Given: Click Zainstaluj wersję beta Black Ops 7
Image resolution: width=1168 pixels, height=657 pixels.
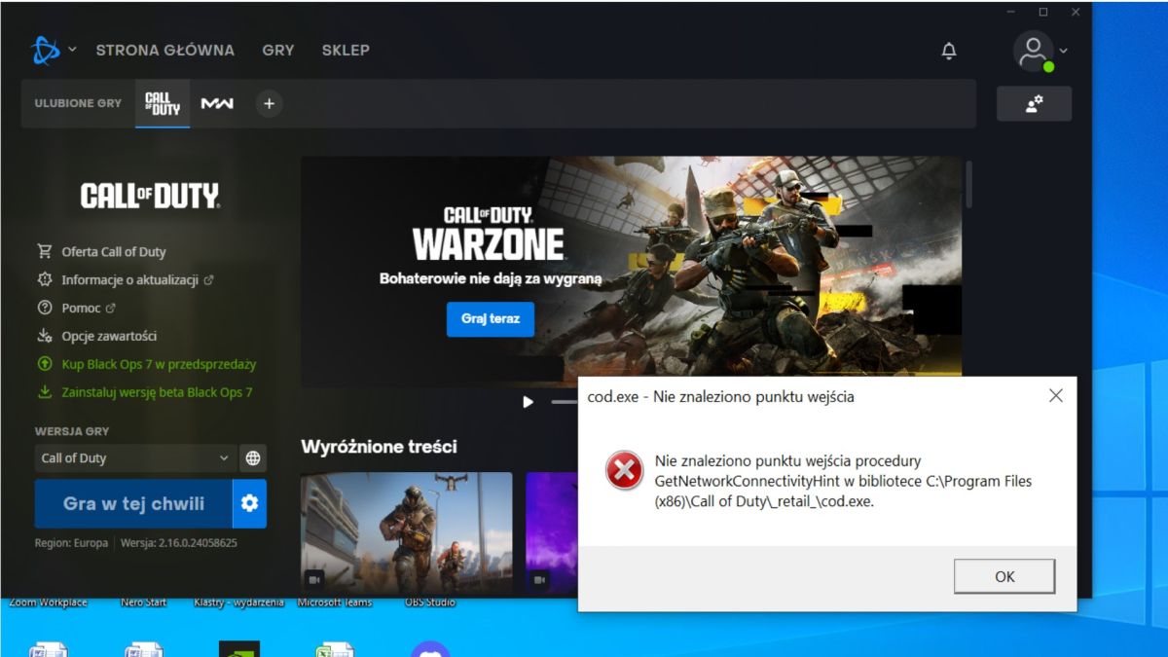Looking at the screenshot, I should 157,392.
